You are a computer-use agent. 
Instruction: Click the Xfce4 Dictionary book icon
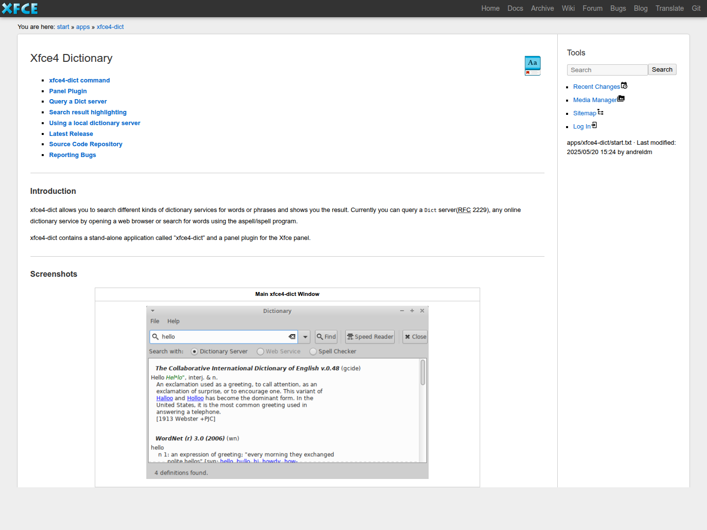(x=533, y=66)
